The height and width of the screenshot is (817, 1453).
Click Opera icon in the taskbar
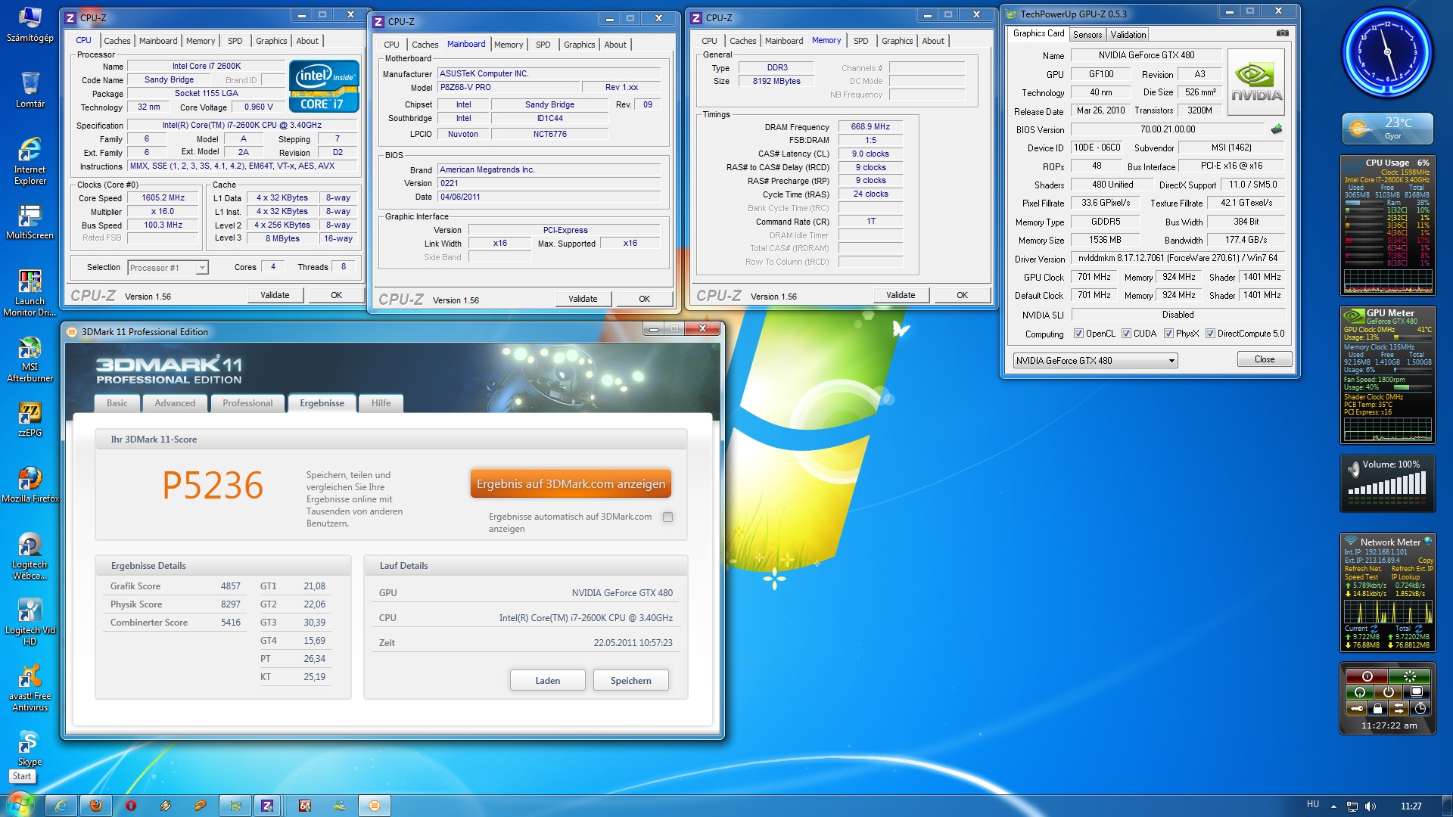pos(131,806)
